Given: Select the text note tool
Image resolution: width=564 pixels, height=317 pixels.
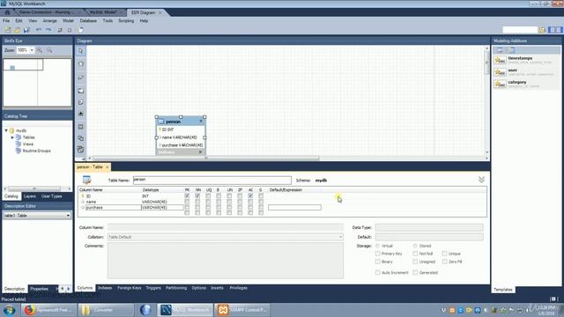Looking at the screenshot, I should pyautogui.click(x=80, y=102).
